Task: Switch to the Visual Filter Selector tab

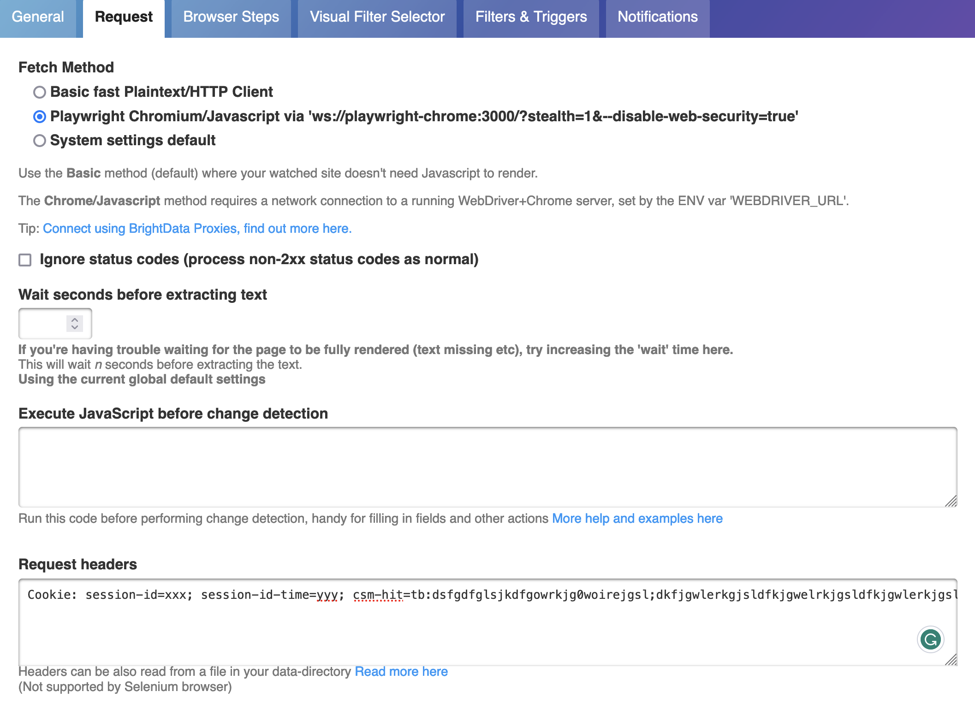Action: click(377, 17)
